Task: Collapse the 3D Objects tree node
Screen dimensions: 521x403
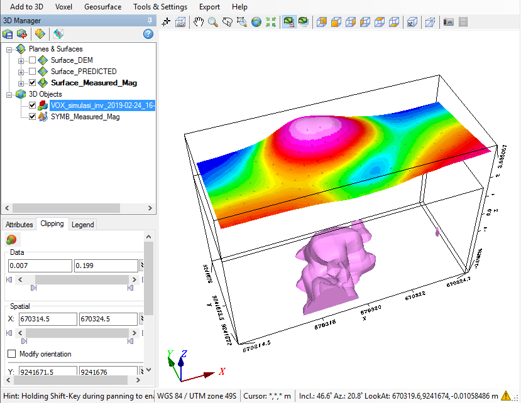Action: pyautogui.click(x=9, y=94)
